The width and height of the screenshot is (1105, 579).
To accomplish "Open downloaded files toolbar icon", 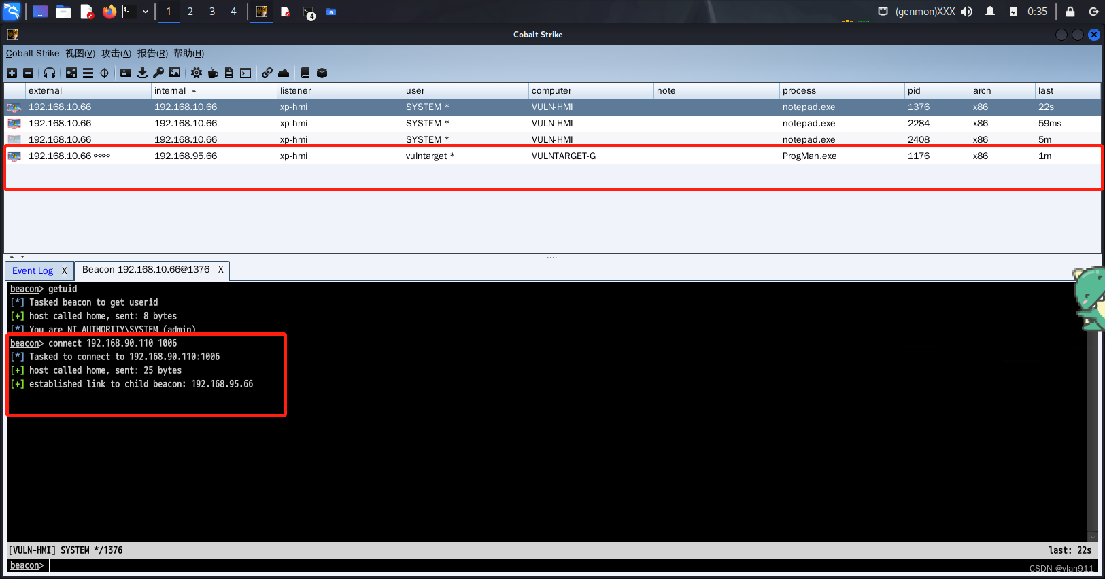I will [x=142, y=73].
